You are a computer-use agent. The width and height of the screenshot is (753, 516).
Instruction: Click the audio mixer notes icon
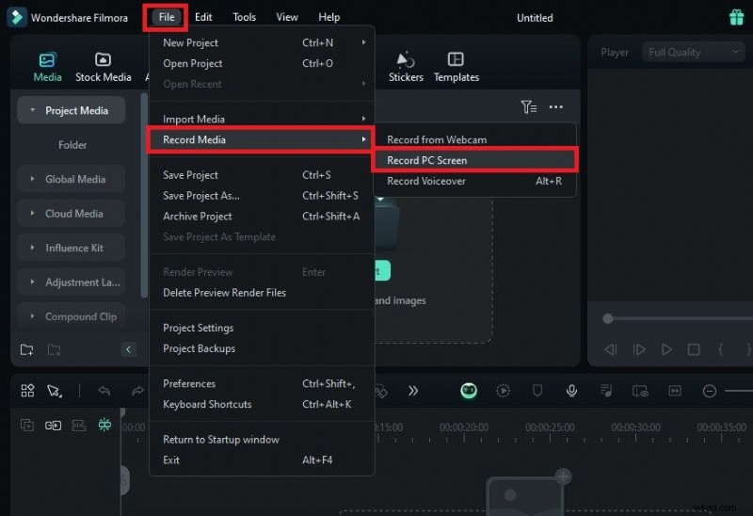(606, 391)
